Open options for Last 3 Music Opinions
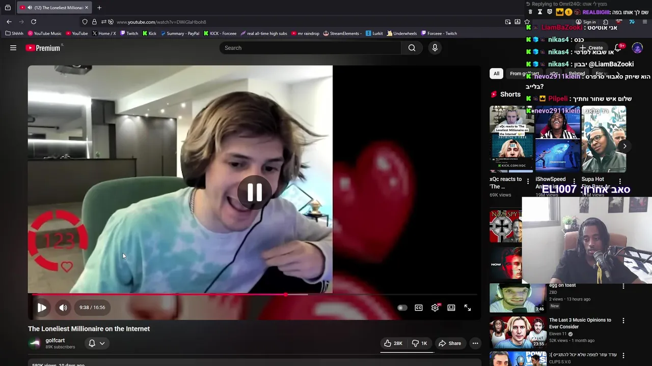 623,321
